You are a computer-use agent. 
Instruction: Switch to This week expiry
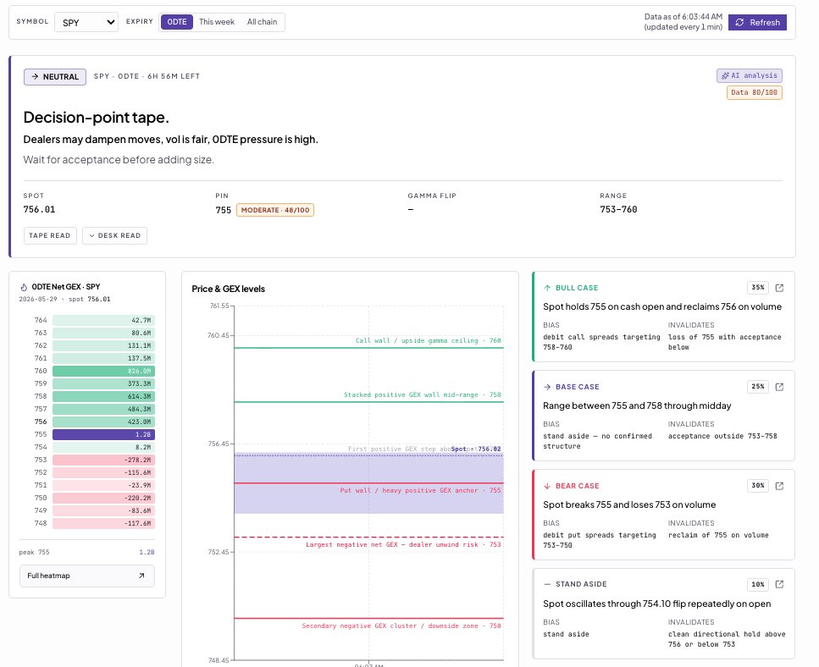pyautogui.click(x=217, y=22)
